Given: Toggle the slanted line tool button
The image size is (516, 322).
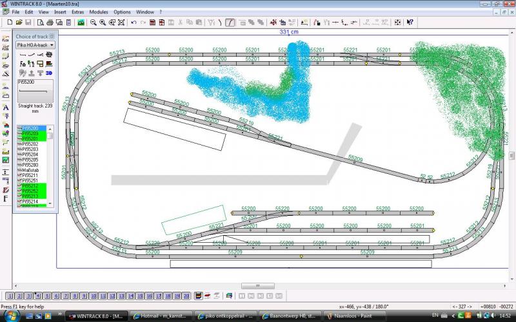Looking at the screenshot, I should (230, 23).
